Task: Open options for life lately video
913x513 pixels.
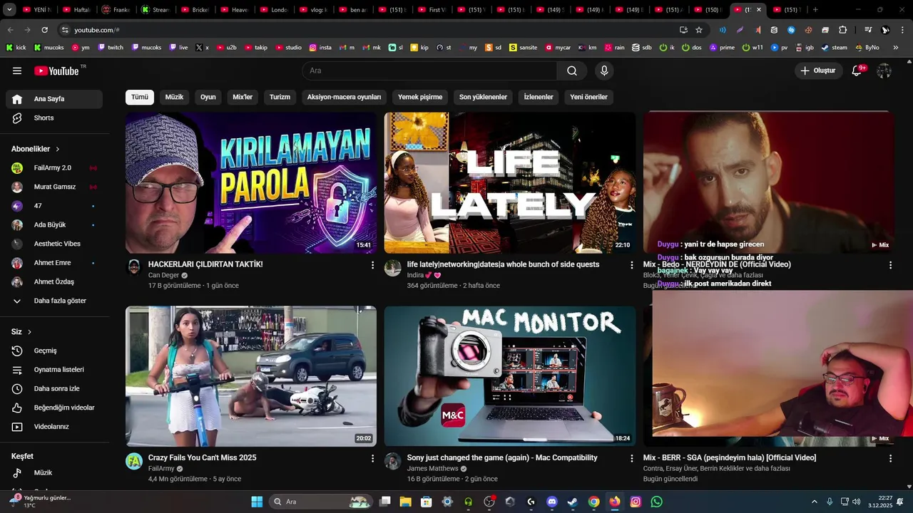Action: (631, 265)
